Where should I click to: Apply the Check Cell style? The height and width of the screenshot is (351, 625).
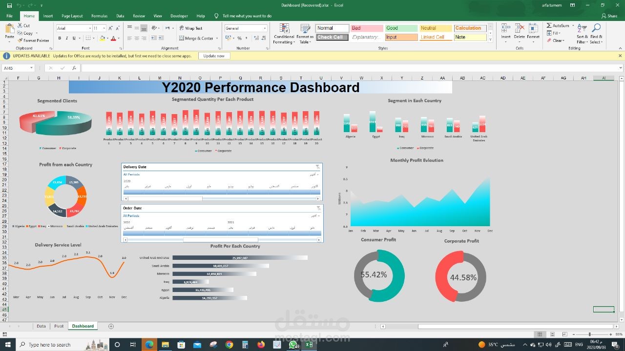pos(332,37)
